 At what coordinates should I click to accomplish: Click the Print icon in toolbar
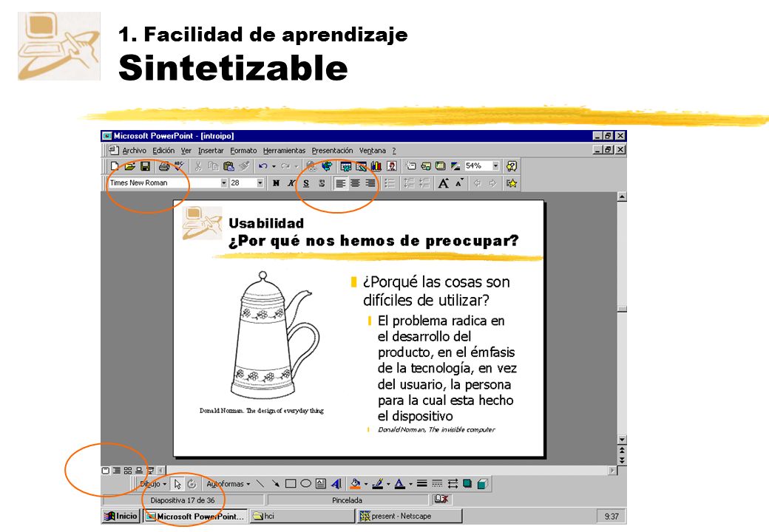164,166
